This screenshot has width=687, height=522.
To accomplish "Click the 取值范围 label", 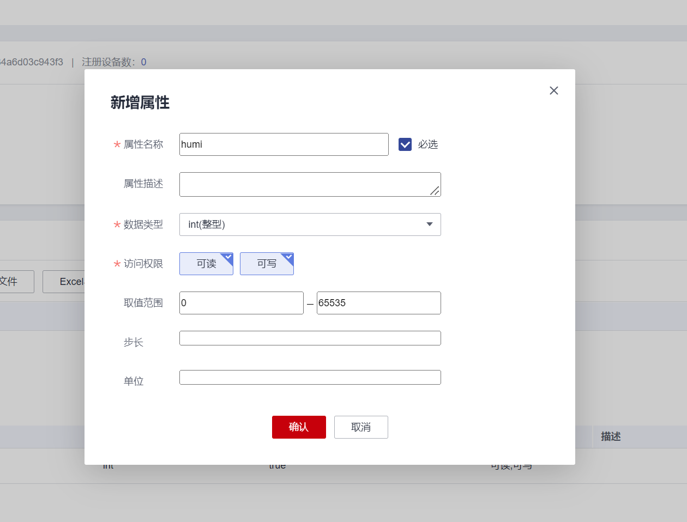I will [x=143, y=303].
